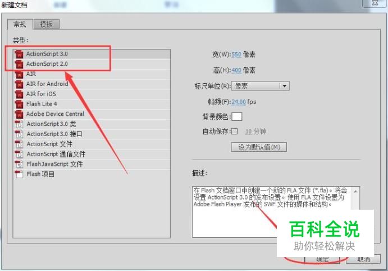The width and height of the screenshot is (388, 271).
Task: Enable the 自动保存 checkbox
Action: (x=234, y=132)
